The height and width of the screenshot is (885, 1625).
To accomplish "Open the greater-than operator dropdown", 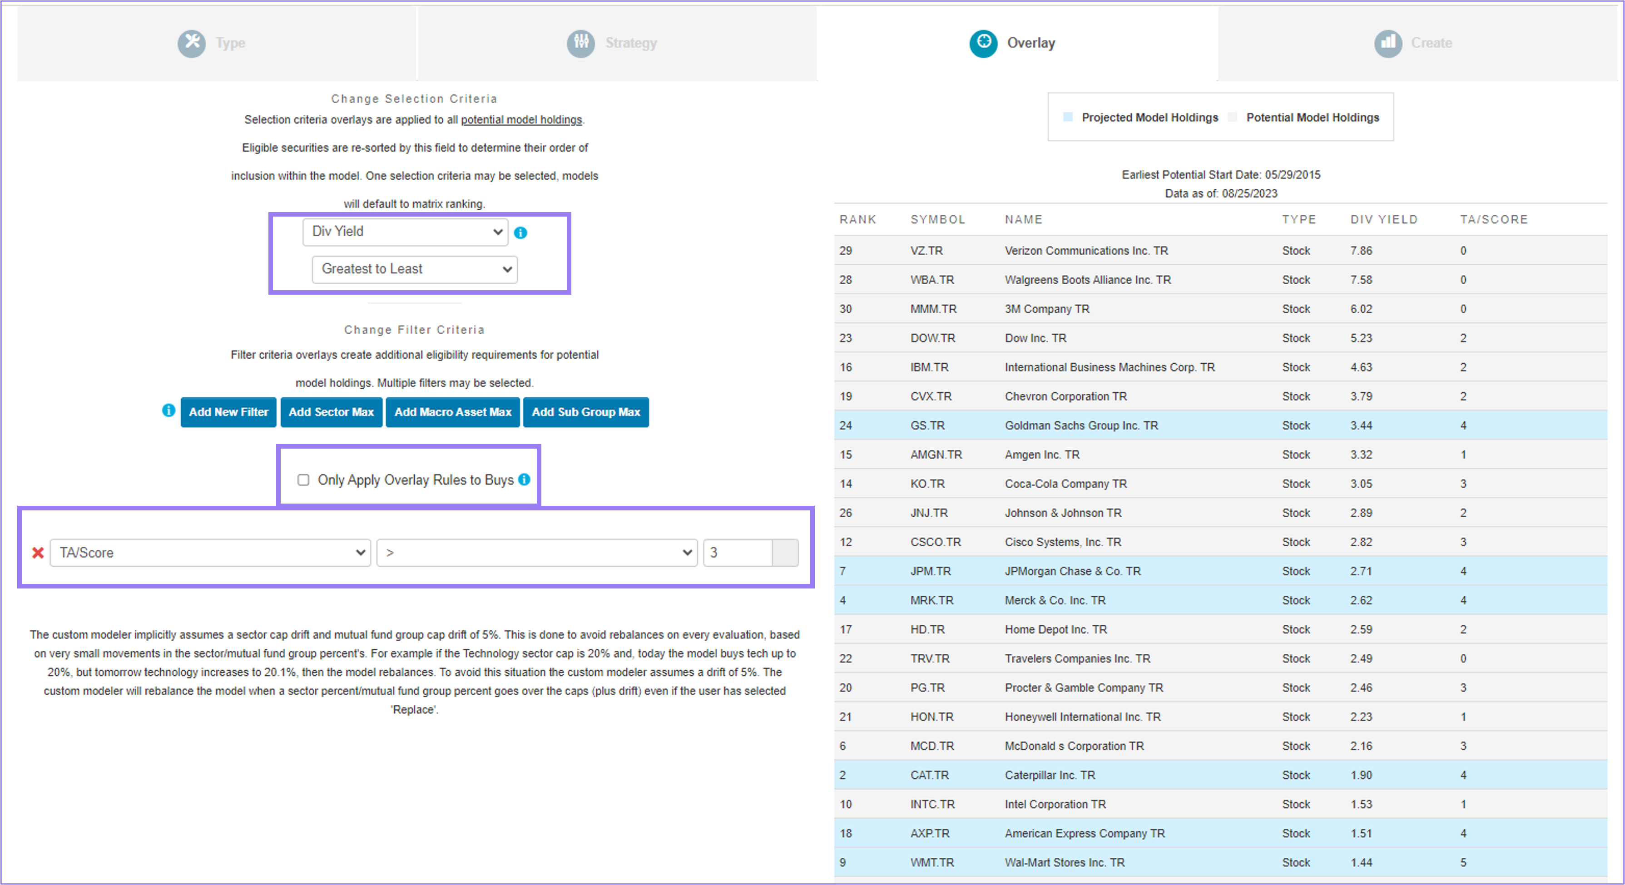I will tap(537, 553).
